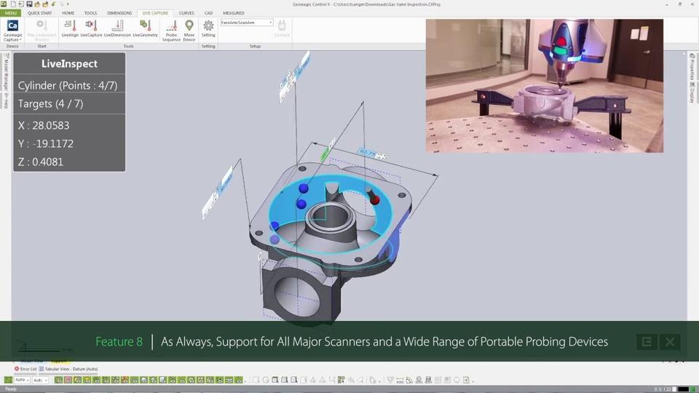Activate the LiveGeometry tool
The height and width of the screenshot is (393, 699).
146,28
